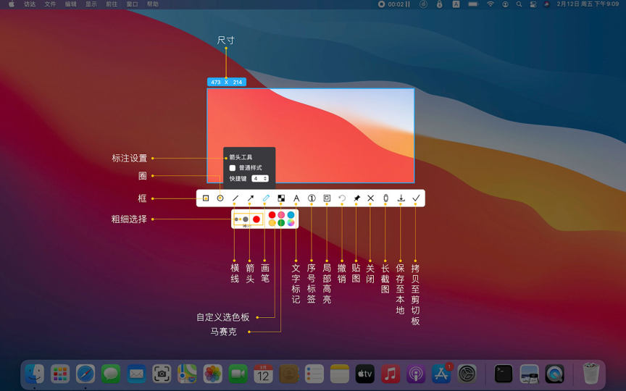
Task: Copy screenshot to clipboard with checkmark
Action: click(x=416, y=198)
